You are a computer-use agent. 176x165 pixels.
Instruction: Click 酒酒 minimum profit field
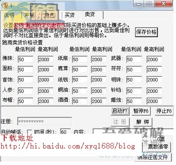coord(80,101)
